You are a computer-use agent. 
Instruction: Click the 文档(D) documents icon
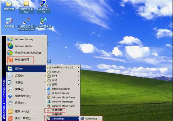tap(10, 76)
